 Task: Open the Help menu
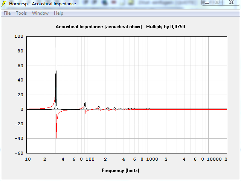pyautogui.click(x=58, y=13)
